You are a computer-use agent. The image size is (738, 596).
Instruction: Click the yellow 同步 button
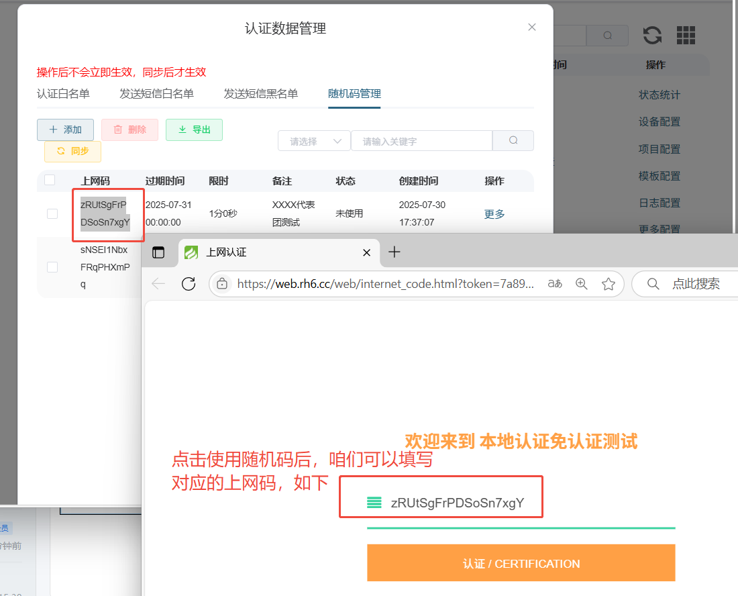[x=72, y=151]
